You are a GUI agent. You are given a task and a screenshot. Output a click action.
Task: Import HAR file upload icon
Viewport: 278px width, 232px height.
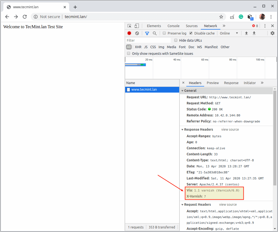[246, 33]
